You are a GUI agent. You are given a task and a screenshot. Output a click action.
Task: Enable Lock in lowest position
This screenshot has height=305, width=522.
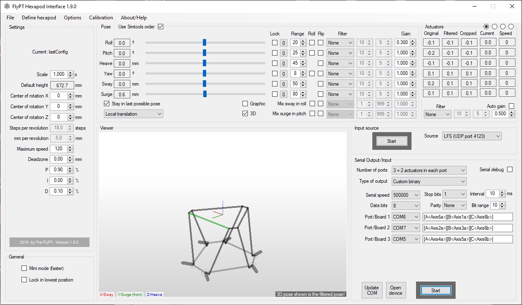pos(24,280)
